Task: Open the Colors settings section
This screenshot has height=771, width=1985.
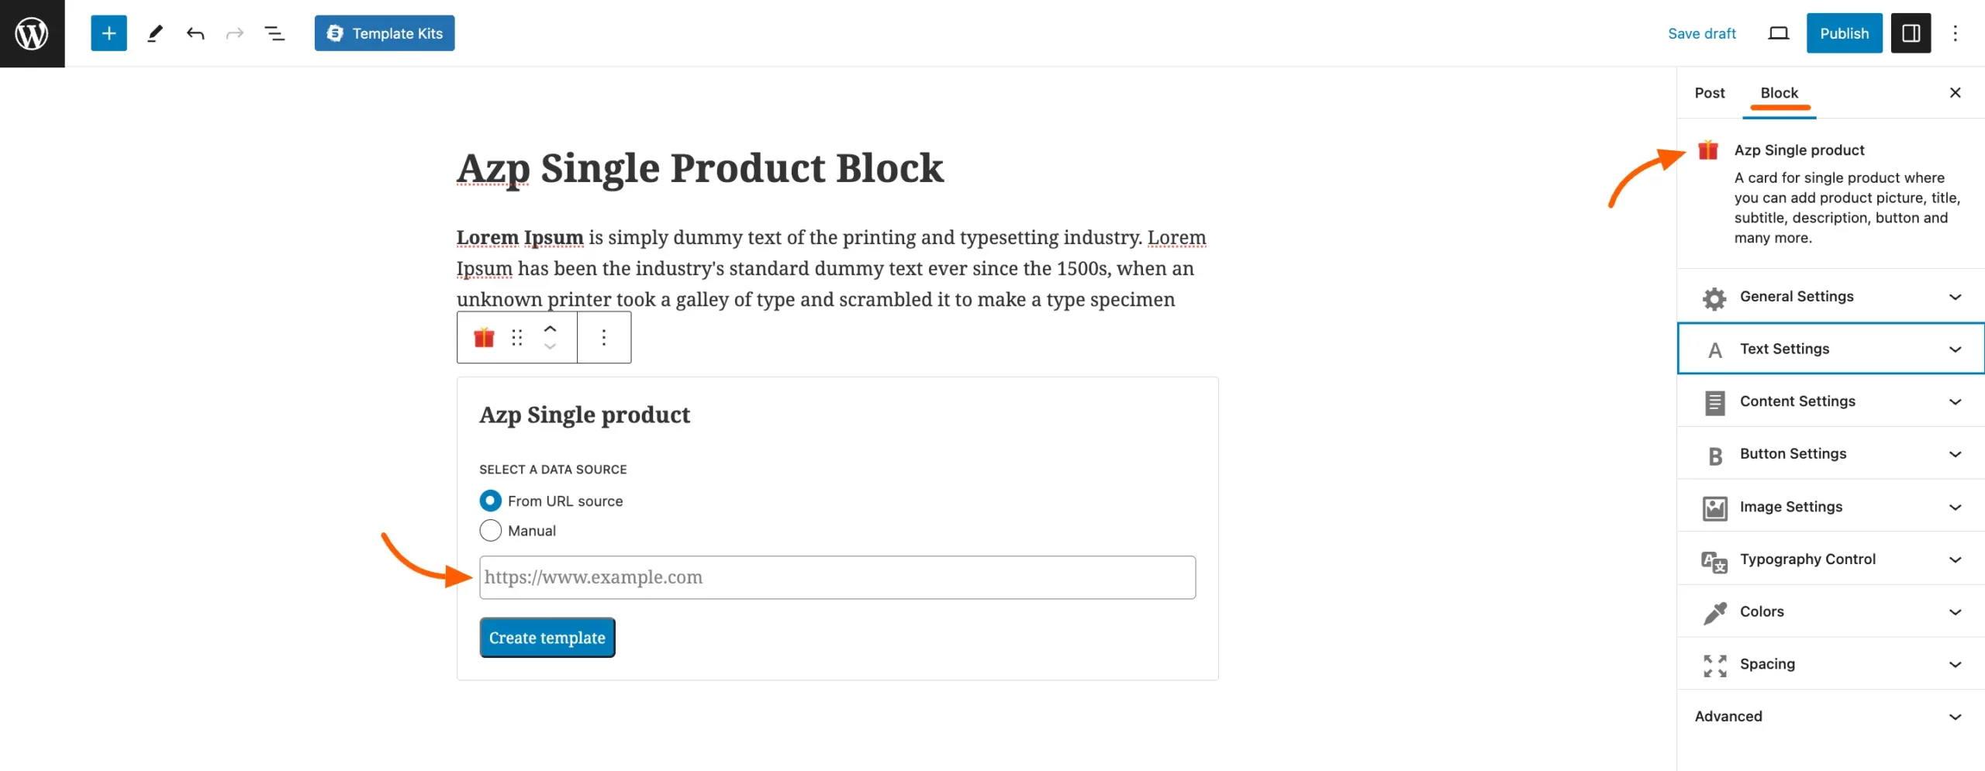Action: 1828,611
